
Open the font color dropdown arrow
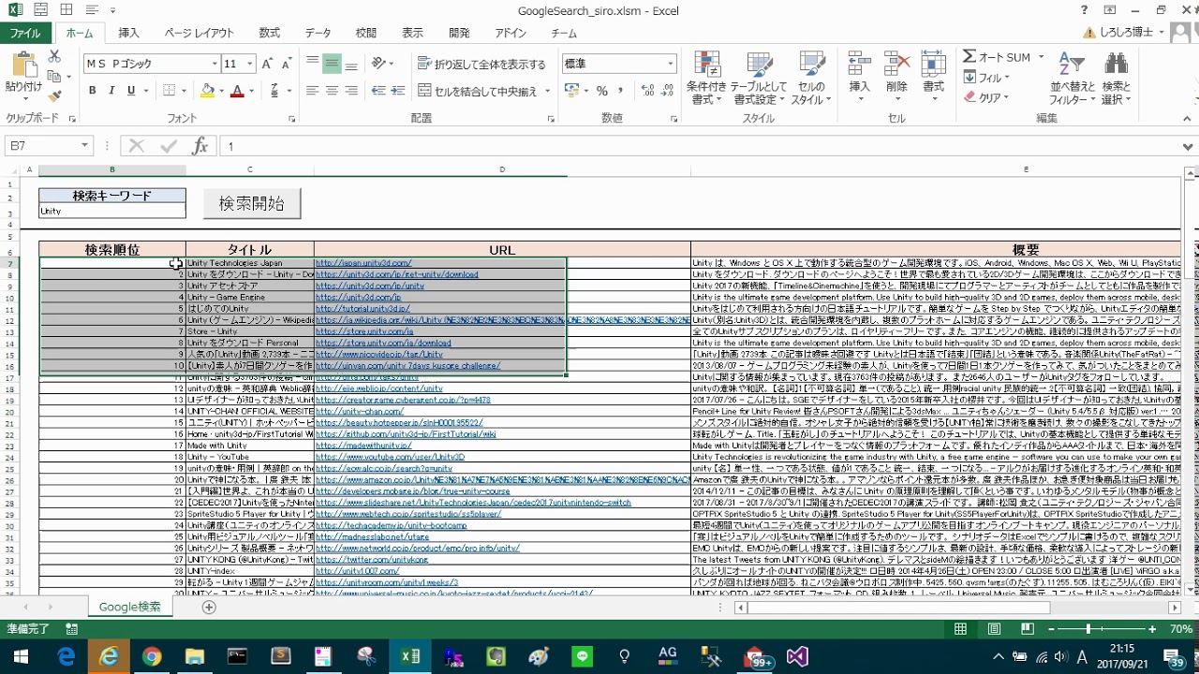click(x=251, y=91)
